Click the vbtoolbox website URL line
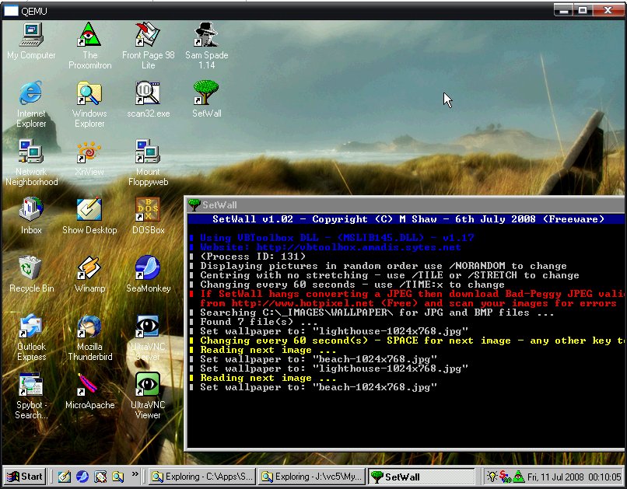The image size is (627, 489). (331, 247)
